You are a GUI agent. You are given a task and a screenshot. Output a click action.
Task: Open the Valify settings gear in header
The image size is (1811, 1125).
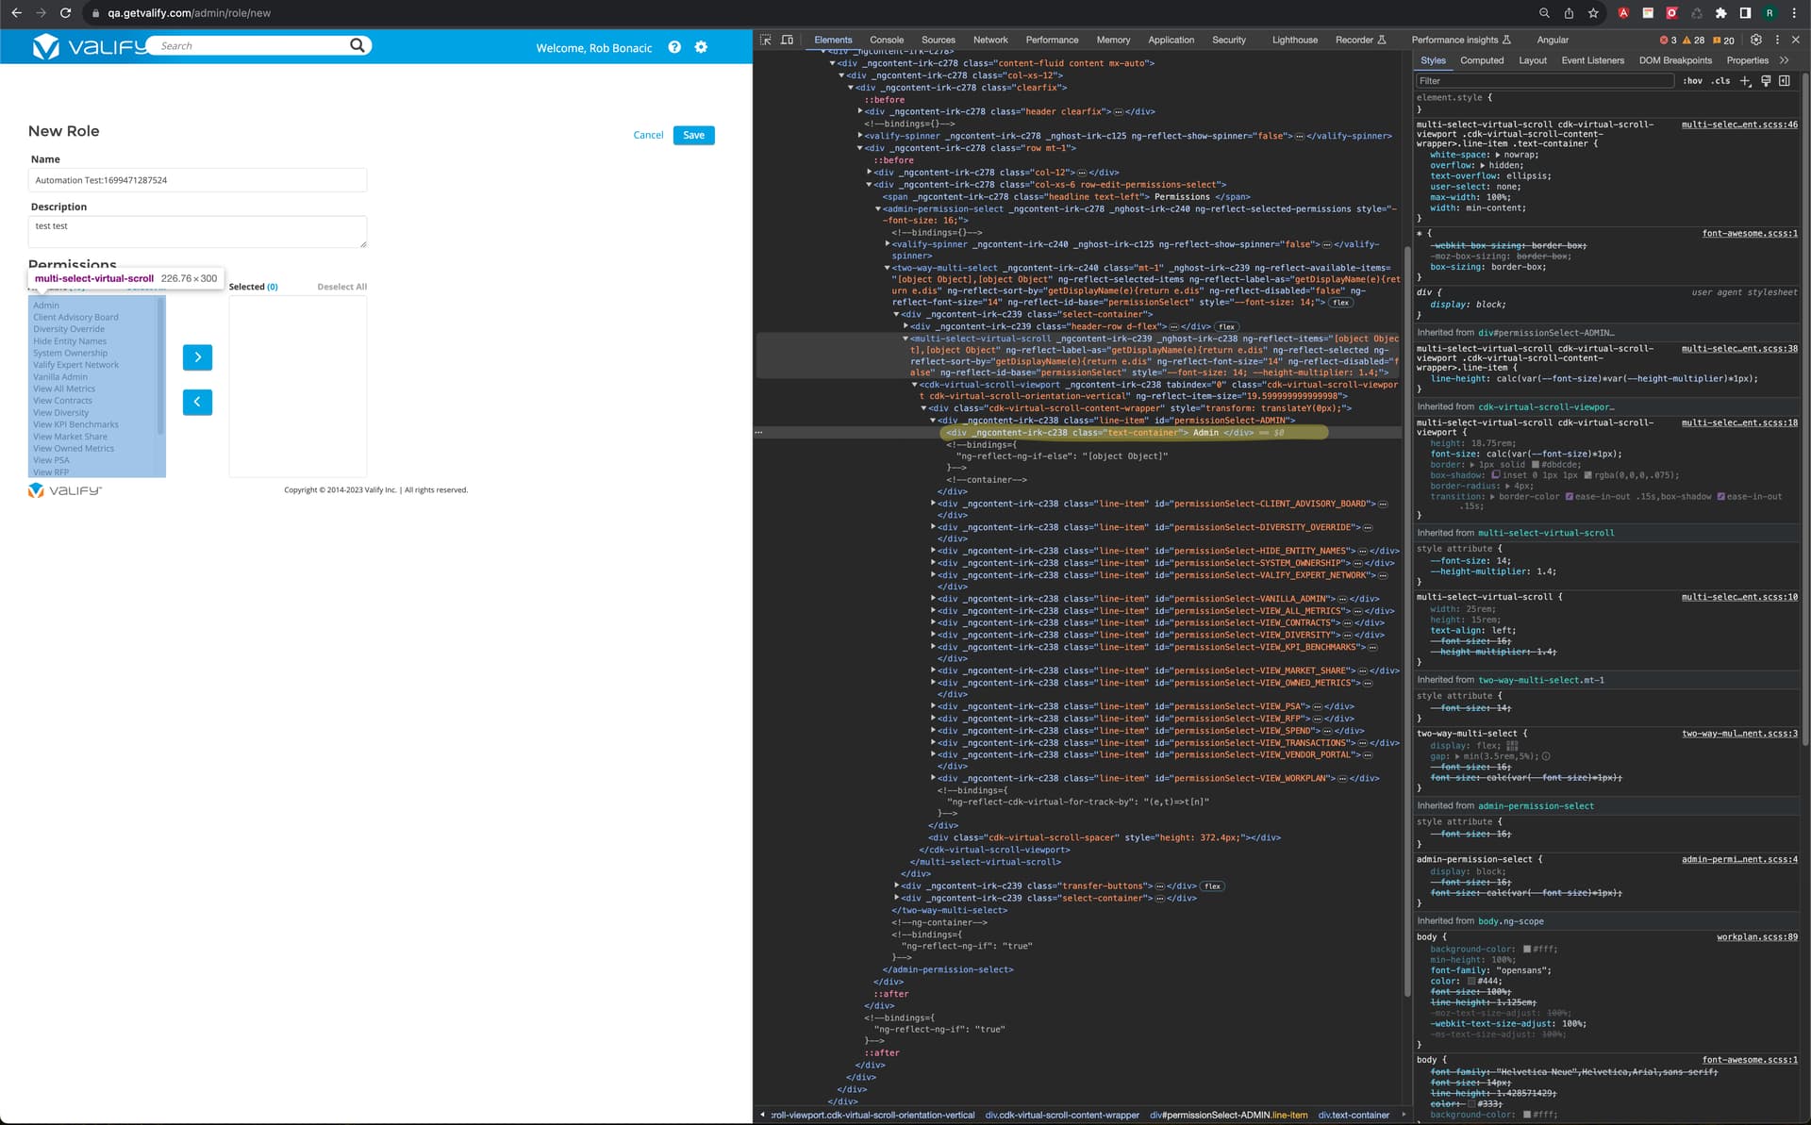[701, 47]
